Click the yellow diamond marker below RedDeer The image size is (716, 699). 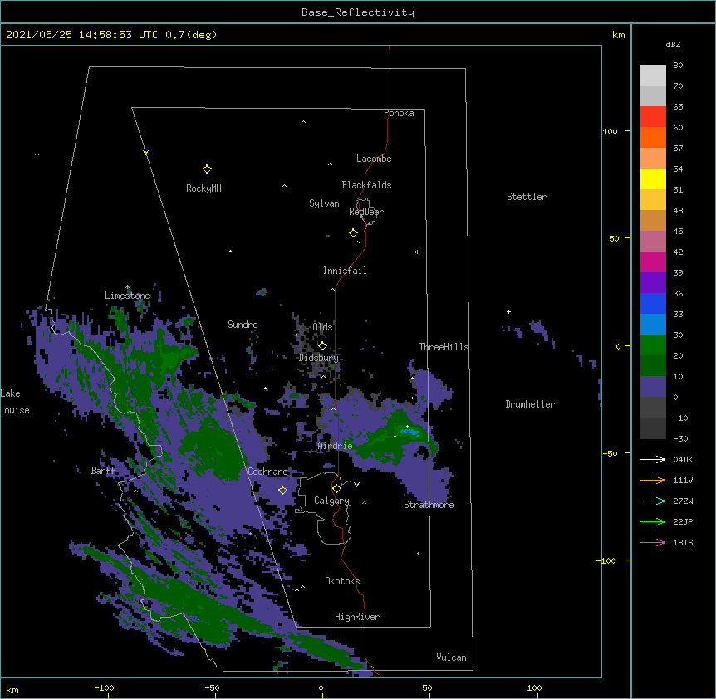point(353,233)
